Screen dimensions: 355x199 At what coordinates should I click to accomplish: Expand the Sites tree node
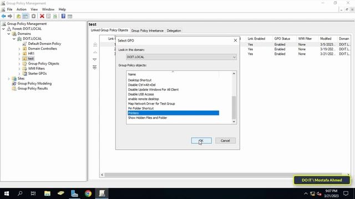tap(9, 78)
